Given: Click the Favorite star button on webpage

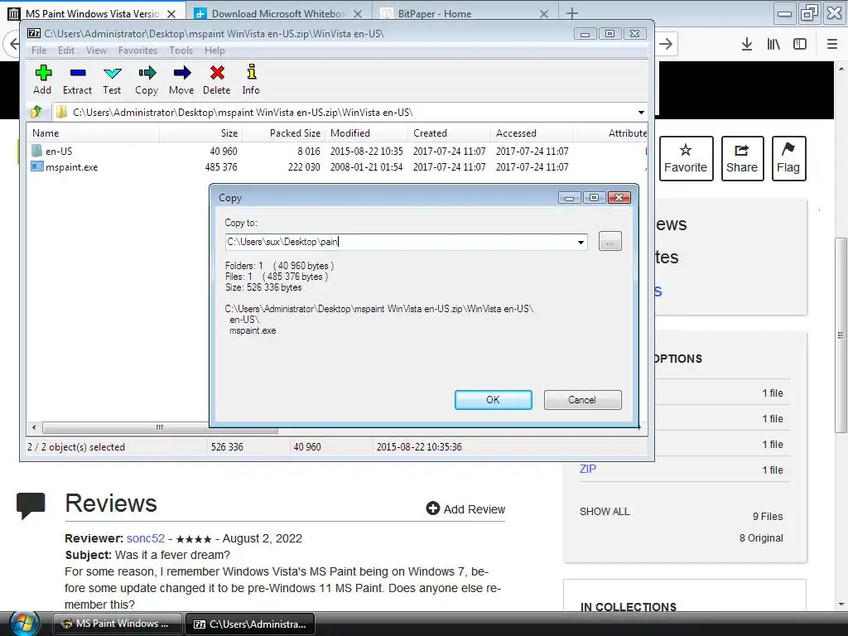Looking at the screenshot, I should (686, 158).
